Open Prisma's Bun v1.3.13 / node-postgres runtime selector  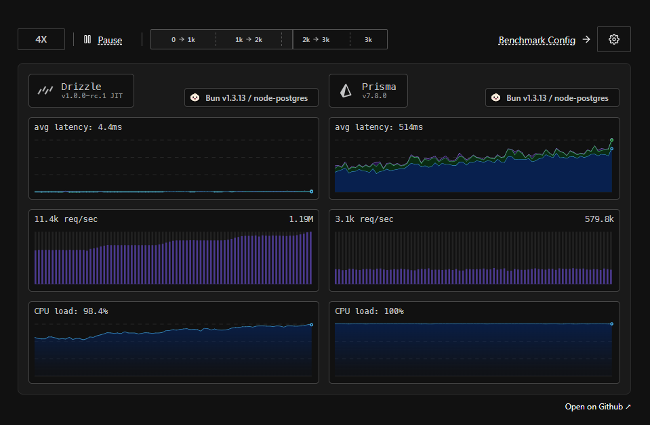point(552,97)
